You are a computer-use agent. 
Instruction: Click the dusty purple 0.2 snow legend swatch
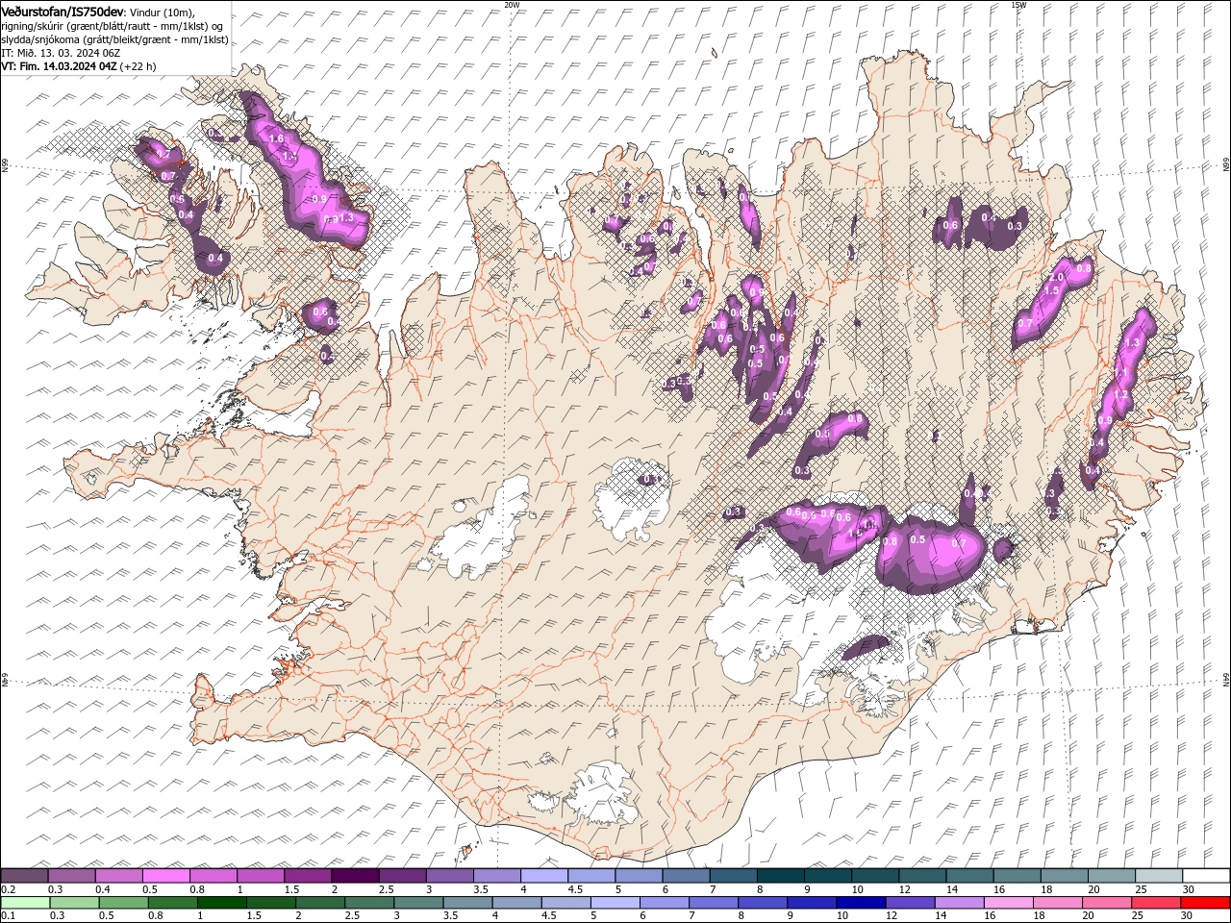tap(24, 875)
